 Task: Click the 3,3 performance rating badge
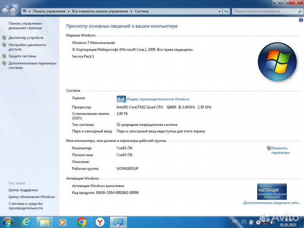pyautogui.click(x=121, y=99)
